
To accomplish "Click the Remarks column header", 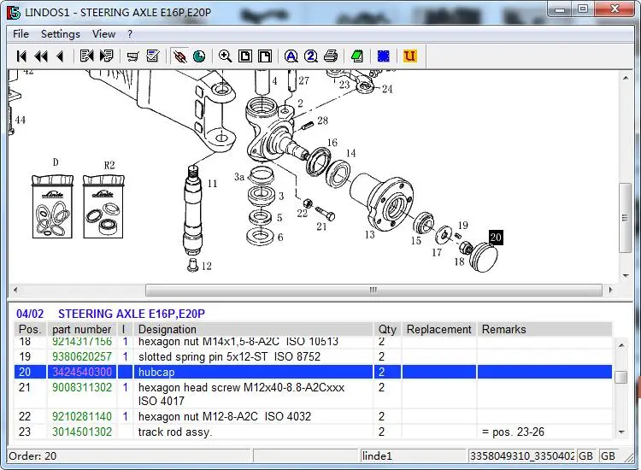I will pyautogui.click(x=544, y=329).
